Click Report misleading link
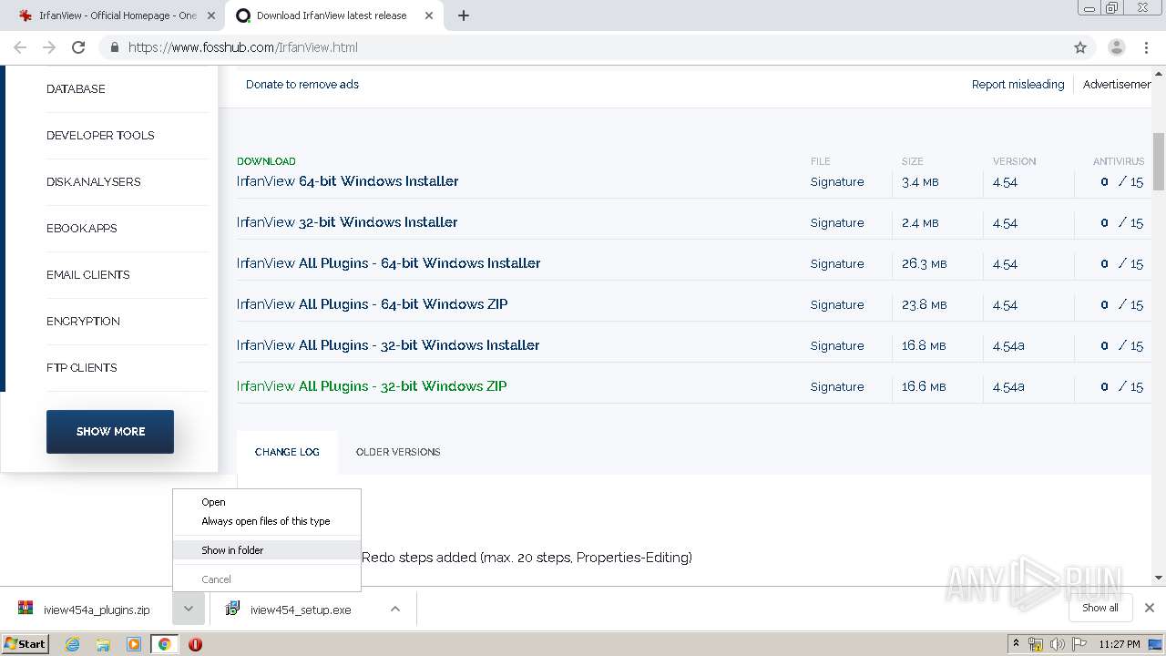The image size is (1166, 656). (1018, 85)
